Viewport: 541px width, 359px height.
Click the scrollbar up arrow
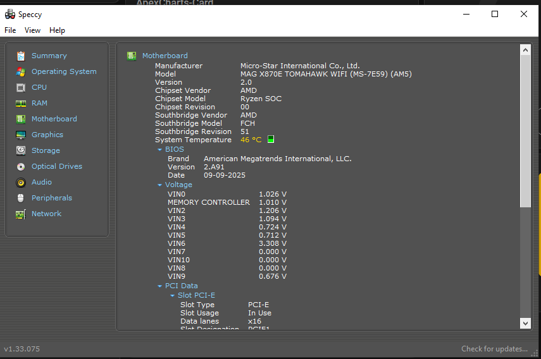pos(525,50)
